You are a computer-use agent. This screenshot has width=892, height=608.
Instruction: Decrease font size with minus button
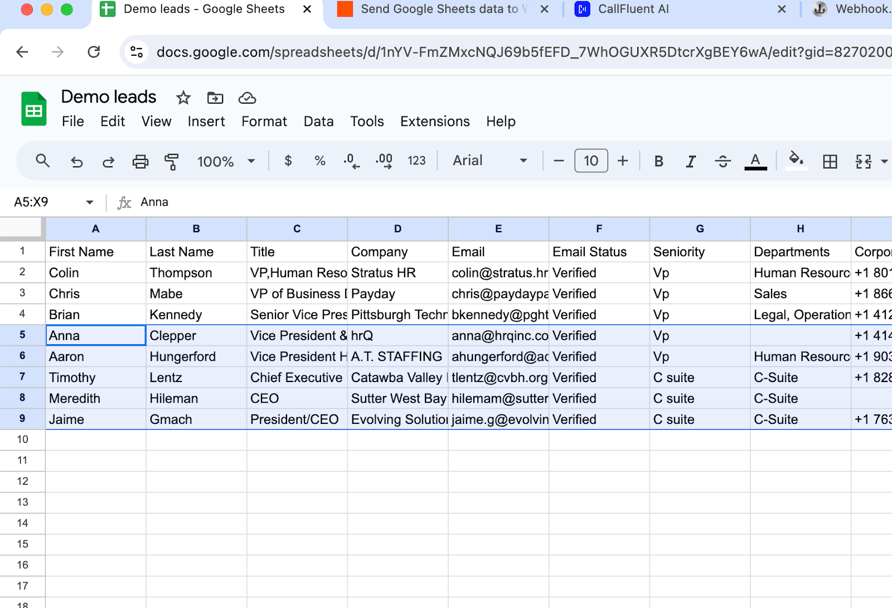559,161
